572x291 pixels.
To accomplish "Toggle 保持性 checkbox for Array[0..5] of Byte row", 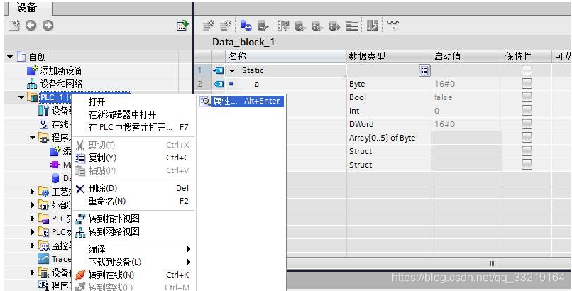I will tap(527, 138).
